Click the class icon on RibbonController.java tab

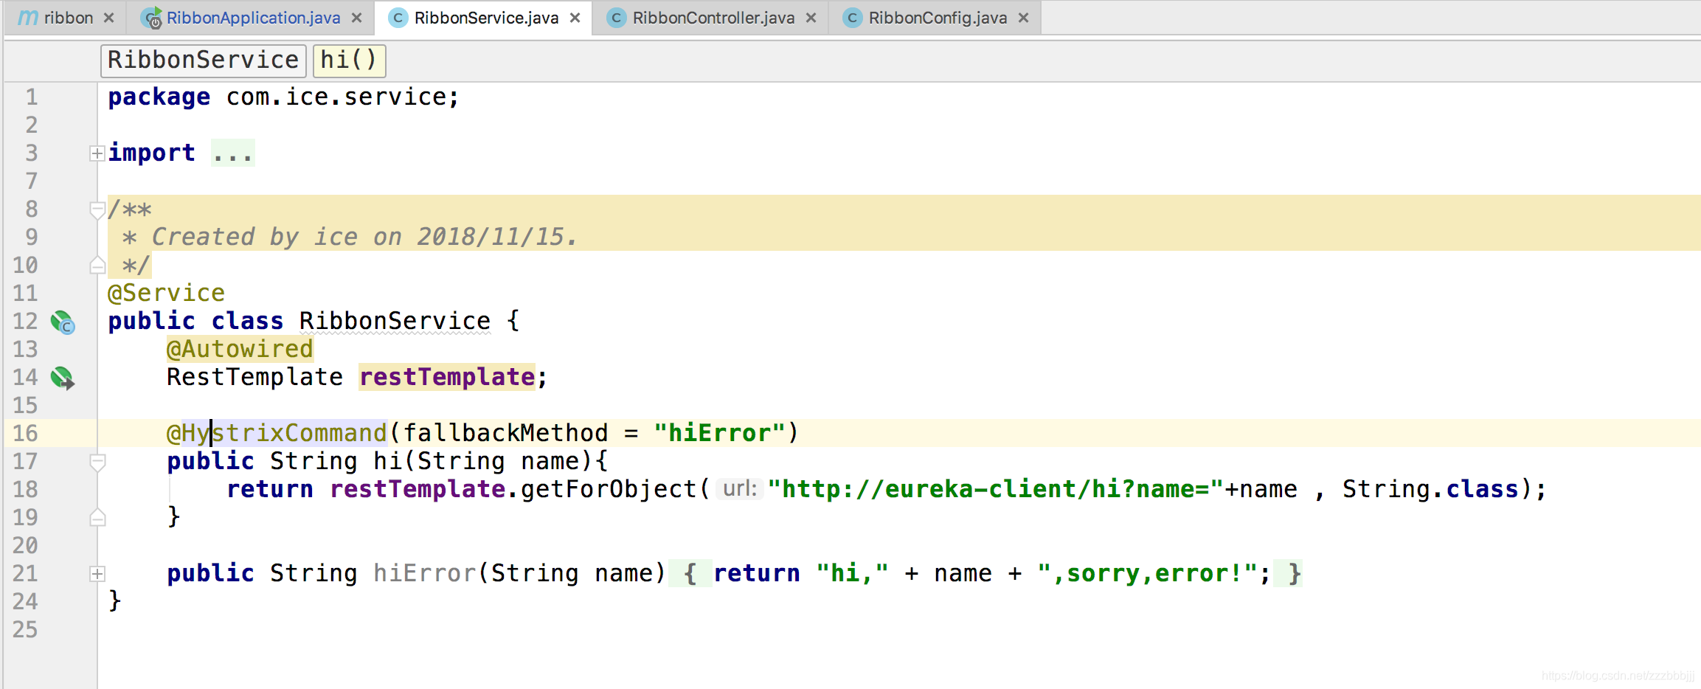click(x=616, y=18)
